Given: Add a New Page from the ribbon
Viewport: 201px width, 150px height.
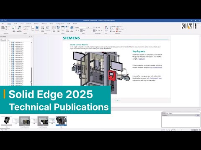Looking at the screenshot, I should (14, 29).
